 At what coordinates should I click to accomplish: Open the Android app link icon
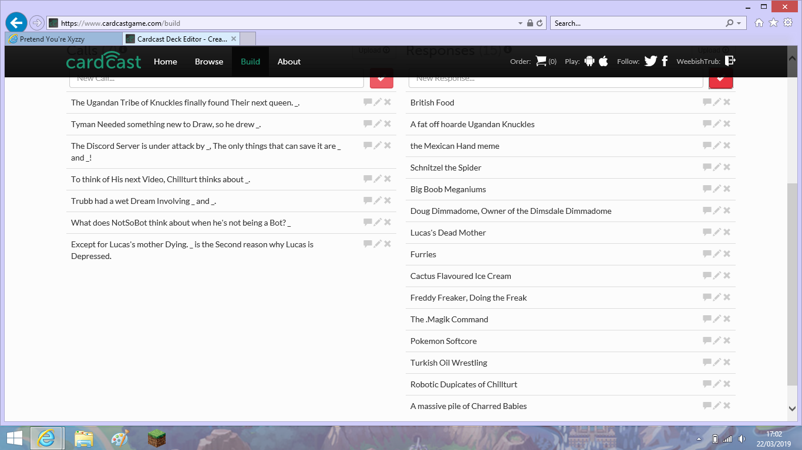(x=589, y=61)
